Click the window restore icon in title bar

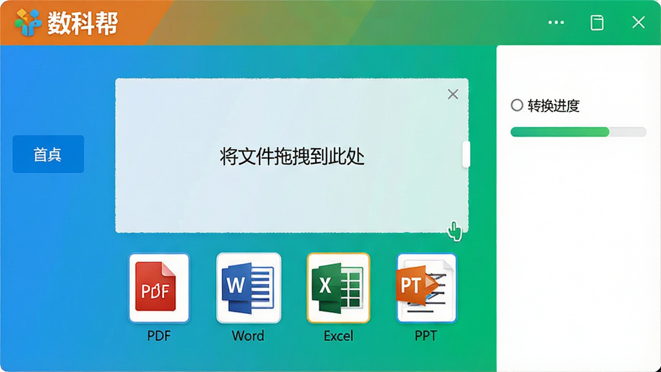click(x=597, y=23)
